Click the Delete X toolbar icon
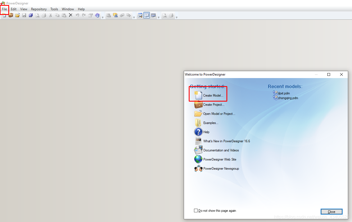This screenshot has width=352, height=222. click(71, 15)
